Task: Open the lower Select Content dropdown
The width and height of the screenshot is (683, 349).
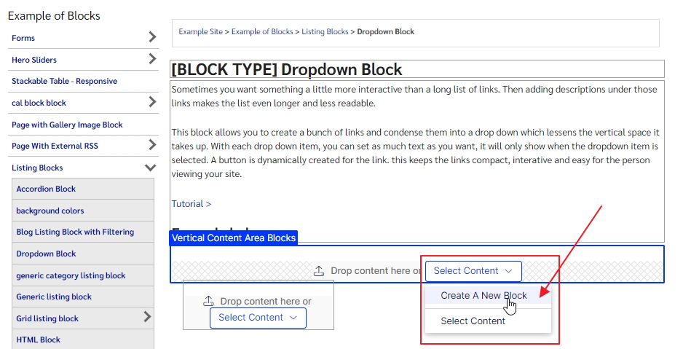Action: [x=258, y=318]
